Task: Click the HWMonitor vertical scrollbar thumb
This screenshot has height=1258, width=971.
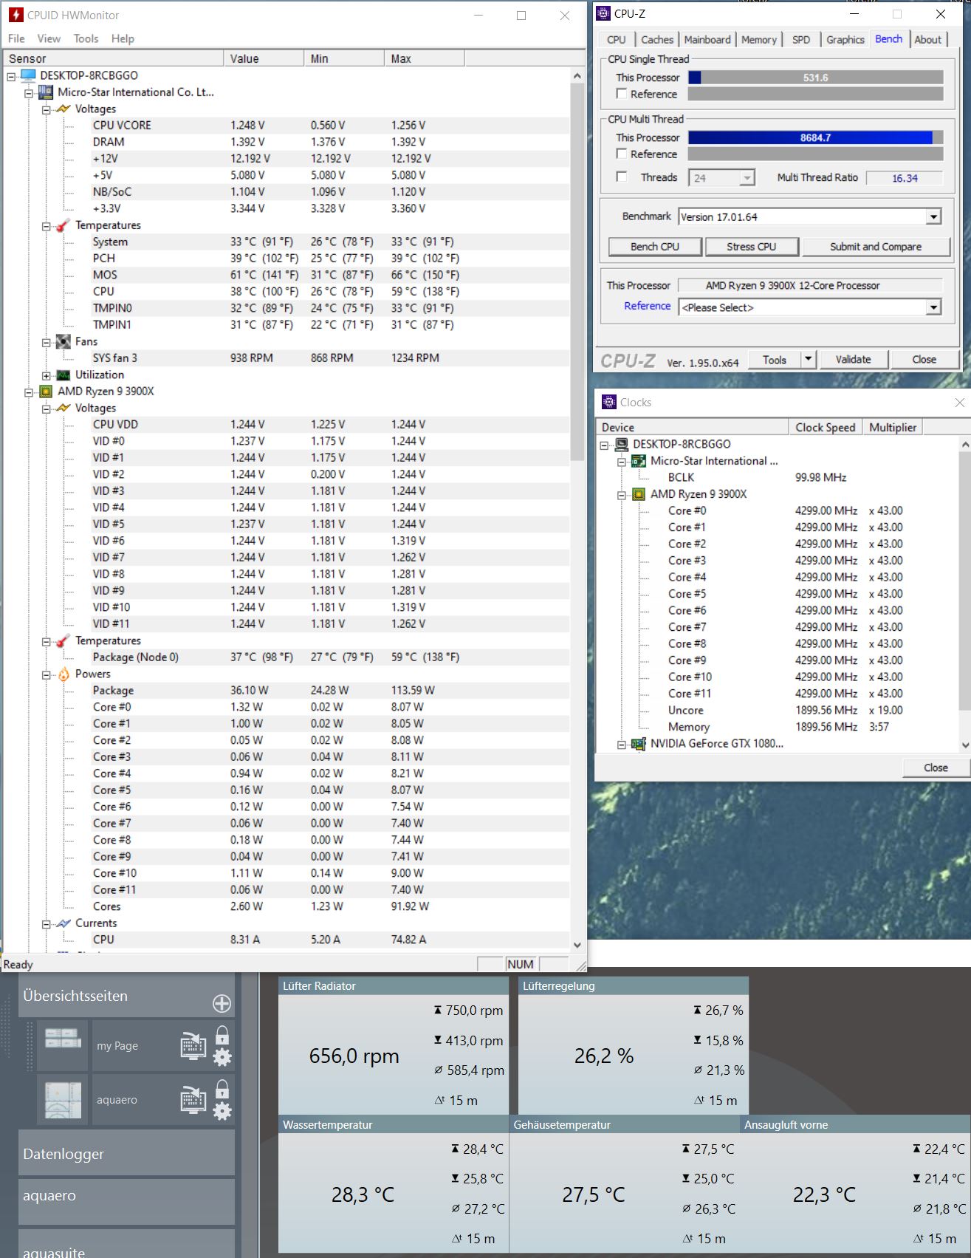Action: (577, 270)
